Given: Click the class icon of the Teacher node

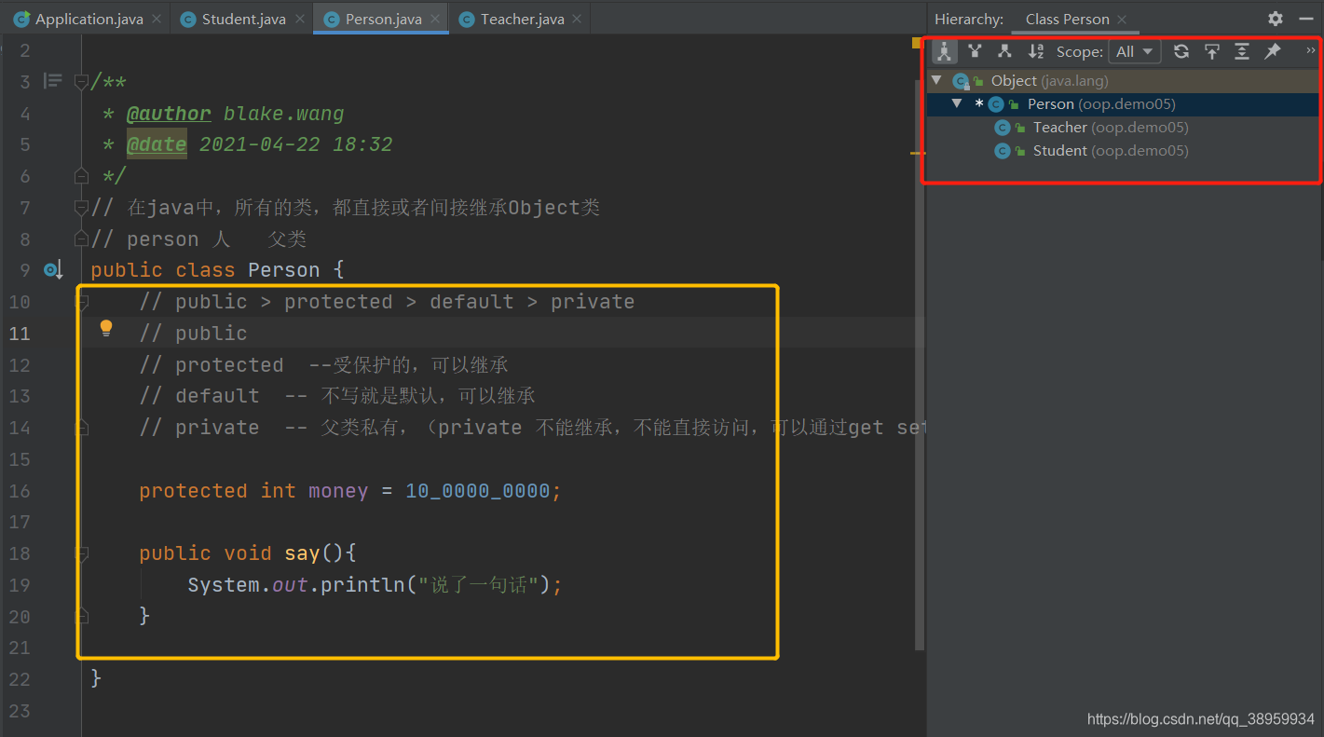Looking at the screenshot, I should click(1003, 128).
